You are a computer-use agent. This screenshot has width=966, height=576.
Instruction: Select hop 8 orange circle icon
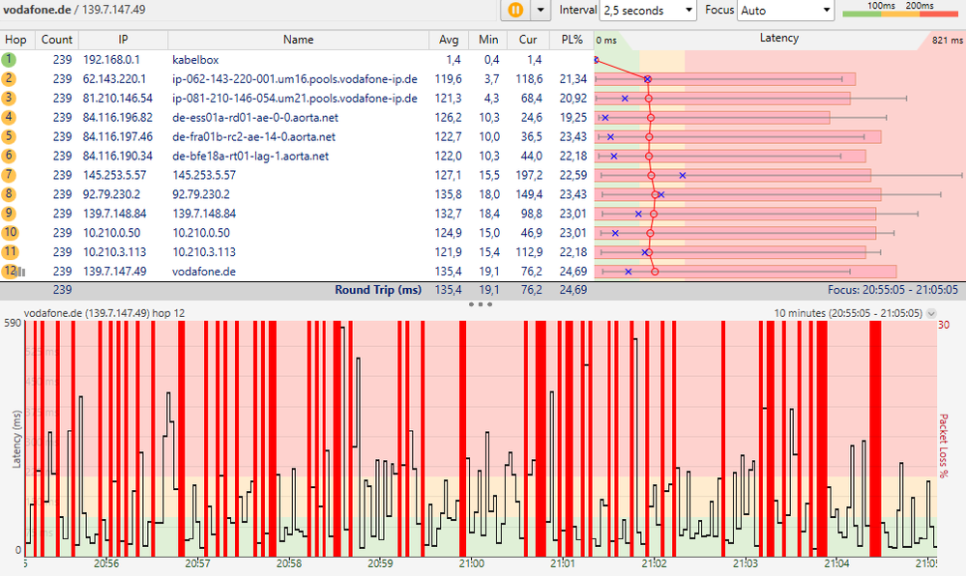pyautogui.click(x=9, y=194)
